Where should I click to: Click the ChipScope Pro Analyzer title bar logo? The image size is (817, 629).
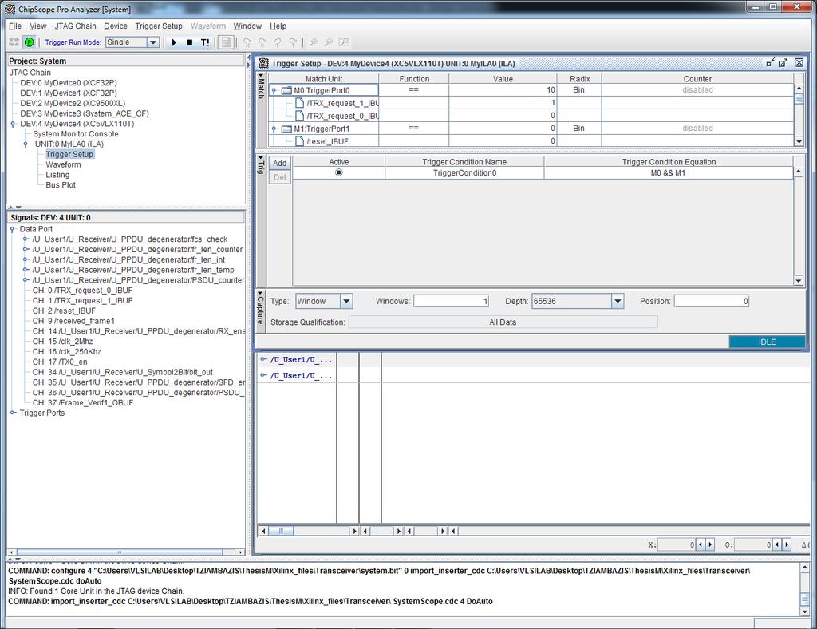[10, 10]
